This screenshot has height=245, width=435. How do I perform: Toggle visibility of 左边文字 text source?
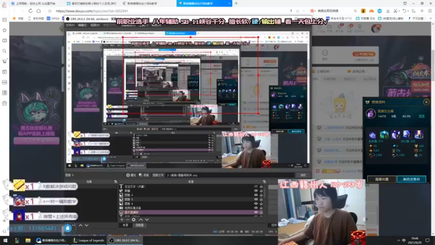click(x=256, y=187)
